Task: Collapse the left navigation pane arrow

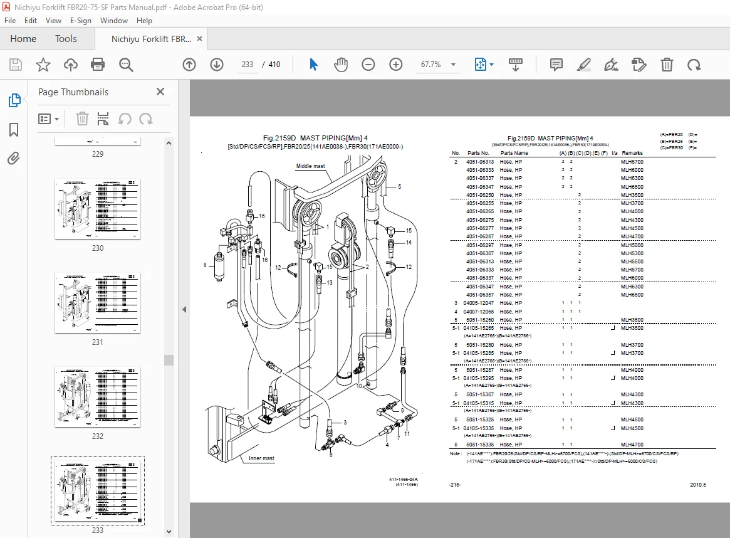Action: click(184, 309)
